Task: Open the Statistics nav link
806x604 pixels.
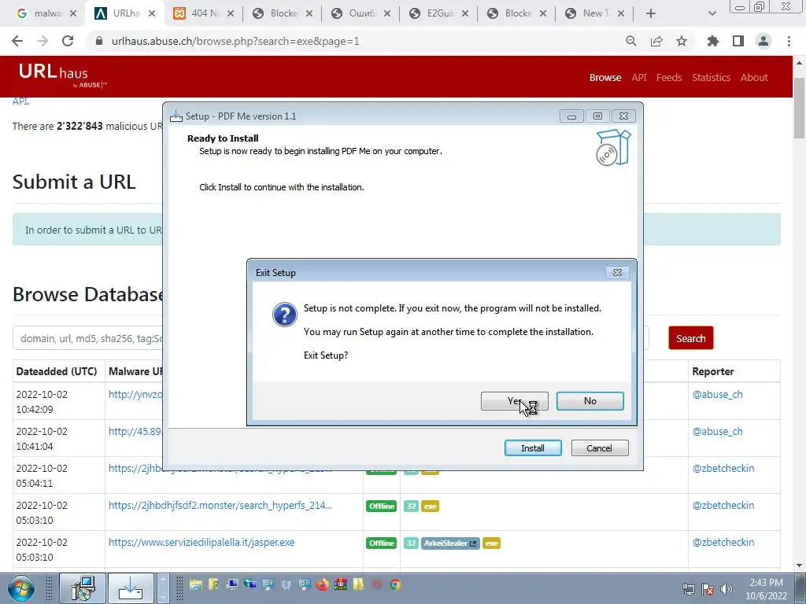Action: 711,78
